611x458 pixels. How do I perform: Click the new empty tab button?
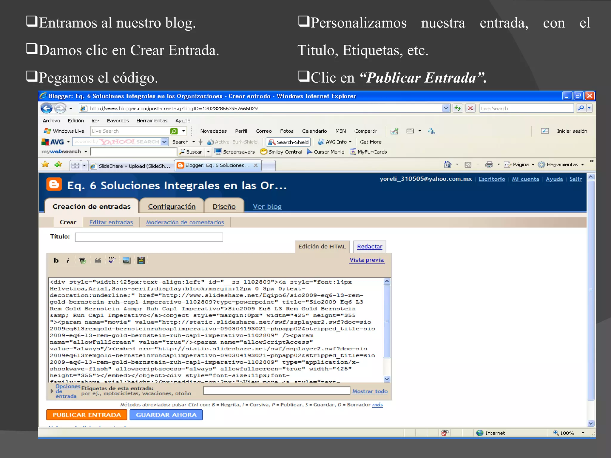pyautogui.click(x=269, y=165)
